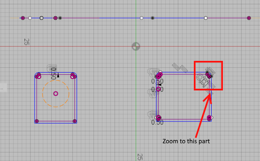Select the 0.50 dimension below the right rectangle
The image size is (260, 161).
tap(157, 123)
